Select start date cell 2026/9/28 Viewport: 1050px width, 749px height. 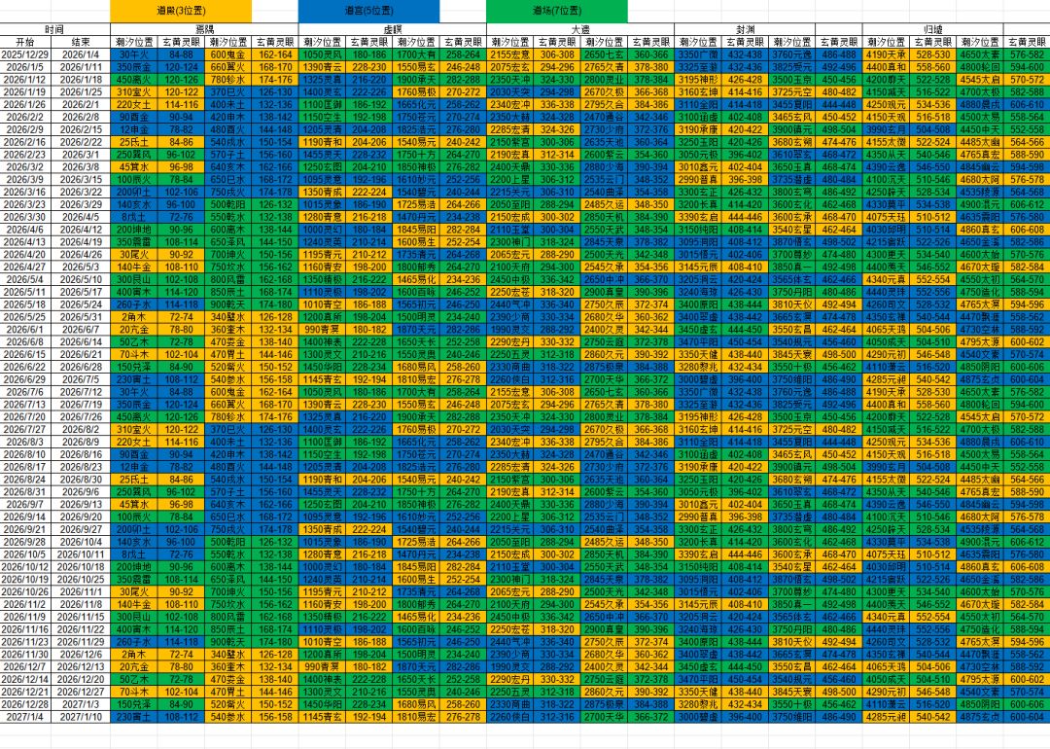pos(25,542)
